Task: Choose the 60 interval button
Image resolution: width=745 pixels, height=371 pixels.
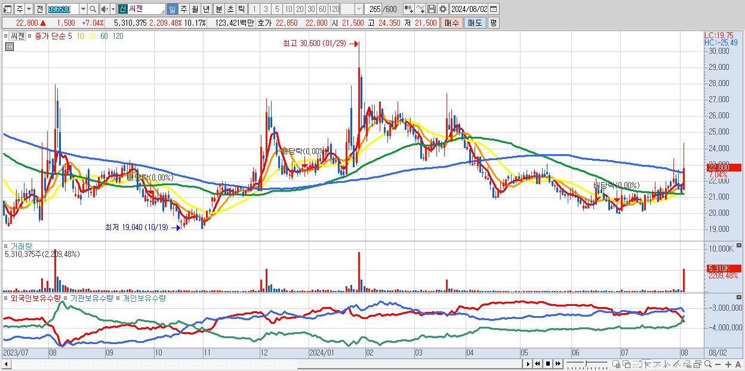Action: pyautogui.click(x=322, y=9)
